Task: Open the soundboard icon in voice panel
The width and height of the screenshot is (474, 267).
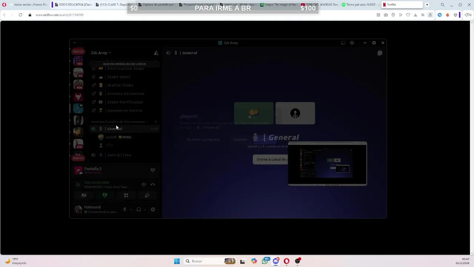Action: (147, 195)
